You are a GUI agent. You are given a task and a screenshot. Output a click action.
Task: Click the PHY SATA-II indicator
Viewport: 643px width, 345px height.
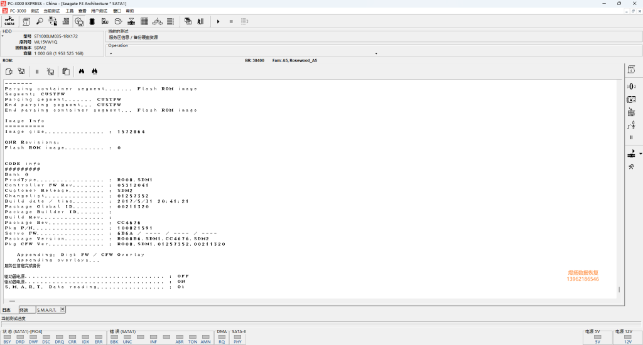pyautogui.click(x=237, y=339)
